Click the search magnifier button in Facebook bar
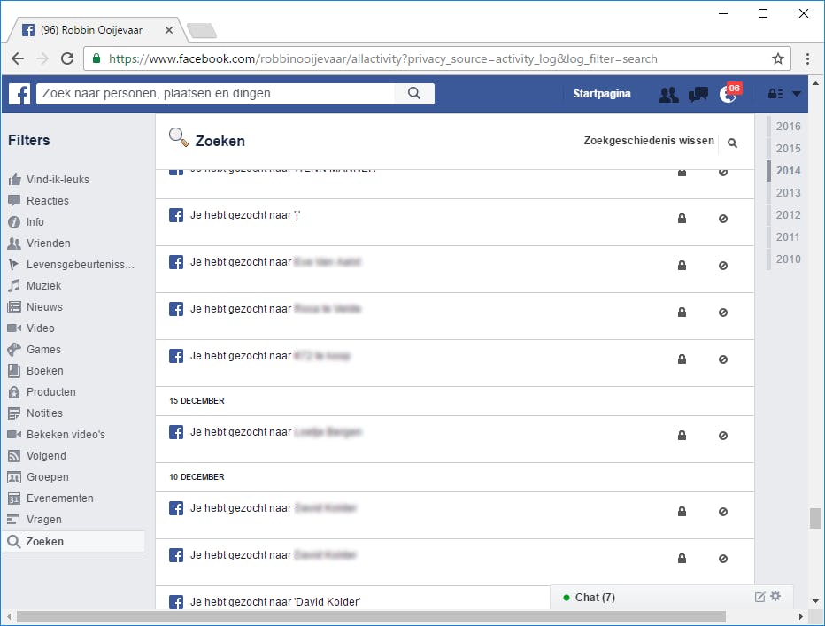 click(414, 94)
